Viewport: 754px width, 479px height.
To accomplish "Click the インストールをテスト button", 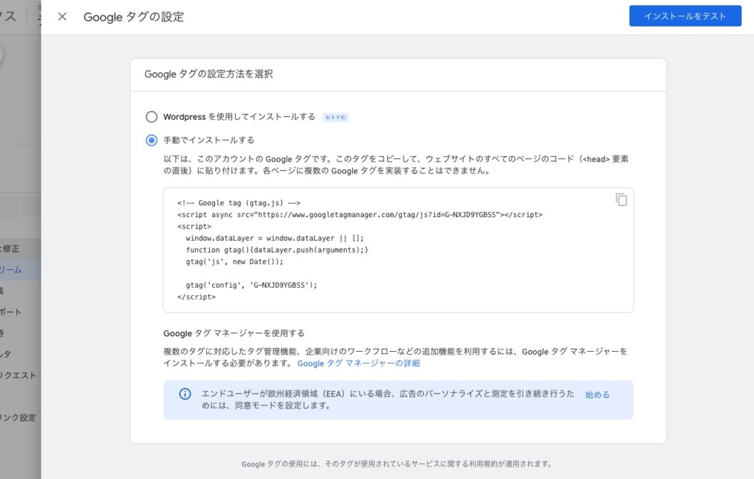I will click(686, 16).
